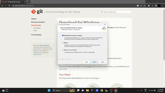
Task: Open the browser extensions puzzle icon
Action: click(x=149, y=6)
